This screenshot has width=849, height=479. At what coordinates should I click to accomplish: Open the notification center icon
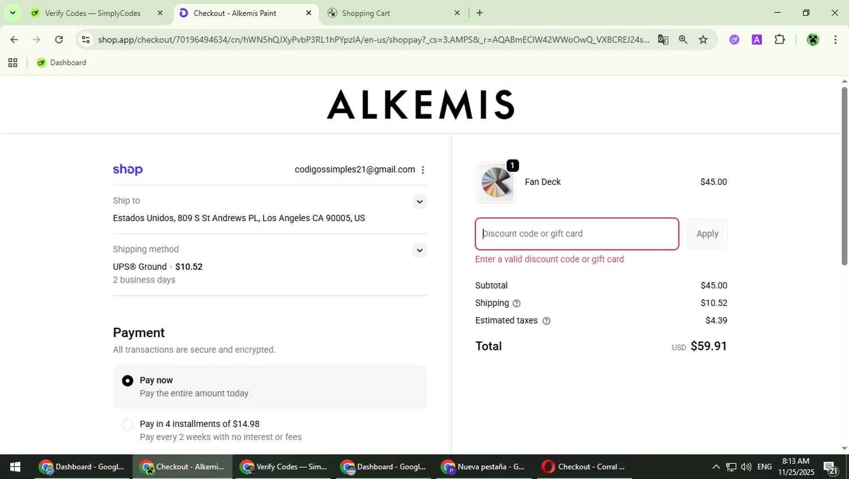tap(831, 467)
